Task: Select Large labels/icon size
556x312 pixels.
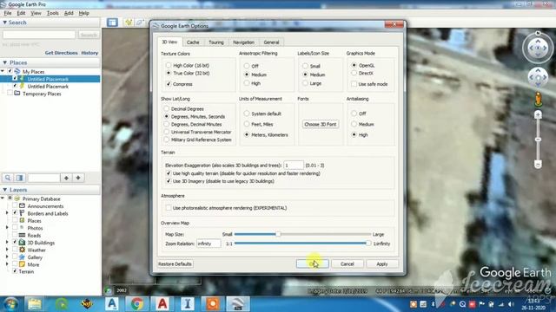Action: click(x=305, y=83)
